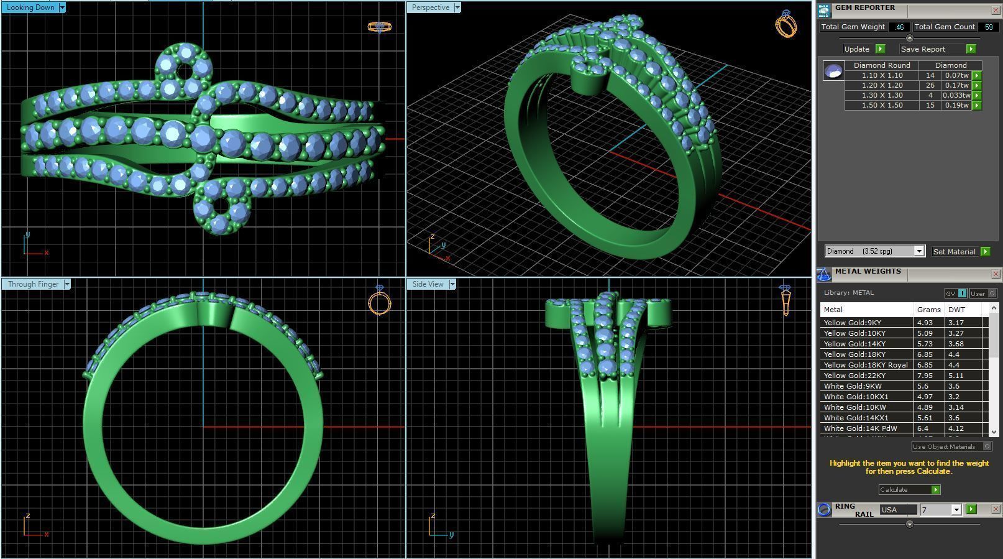This screenshot has width=1003, height=559.
Task: Select Yellow Gold:9KY row
Action: tap(904, 323)
